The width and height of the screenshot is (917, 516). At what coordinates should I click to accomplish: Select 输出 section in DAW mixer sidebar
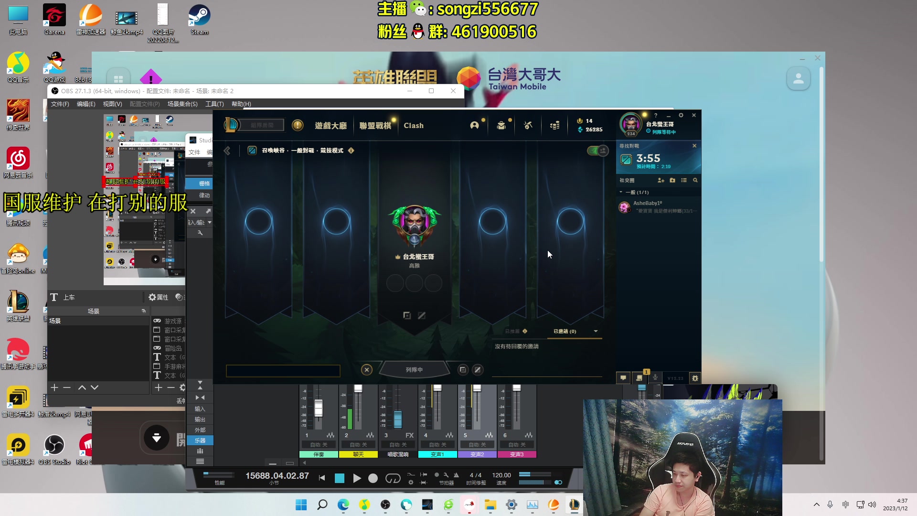[x=200, y=419]
